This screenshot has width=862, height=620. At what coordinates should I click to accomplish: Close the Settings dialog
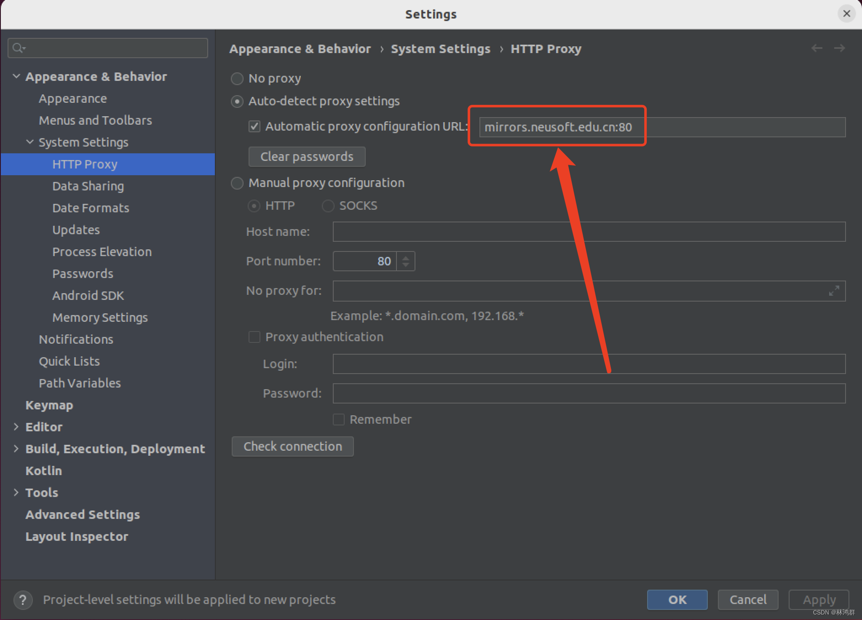846,14
